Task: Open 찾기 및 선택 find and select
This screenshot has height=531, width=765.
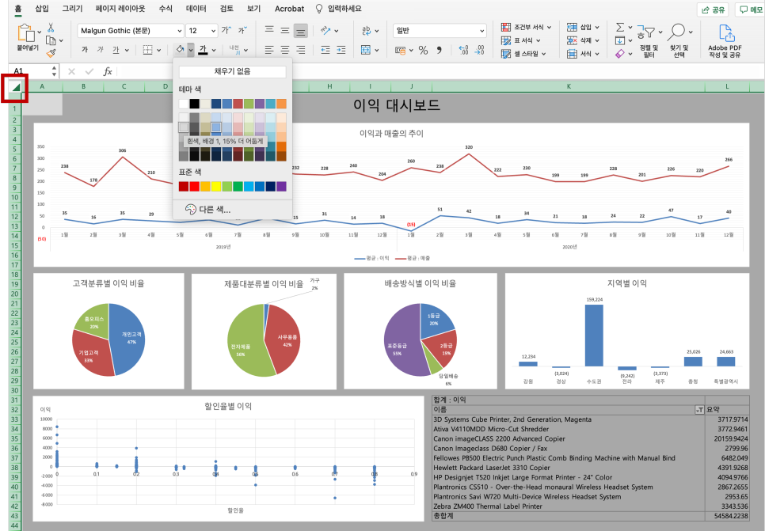Action: [x=679, y=40]
